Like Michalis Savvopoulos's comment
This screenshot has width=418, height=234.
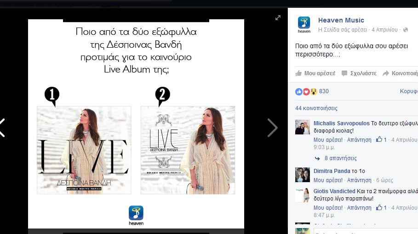[x=328, y=140]
